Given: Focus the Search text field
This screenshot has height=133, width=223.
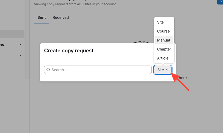Looking at the screenshot, I should [x=100, y=70].
